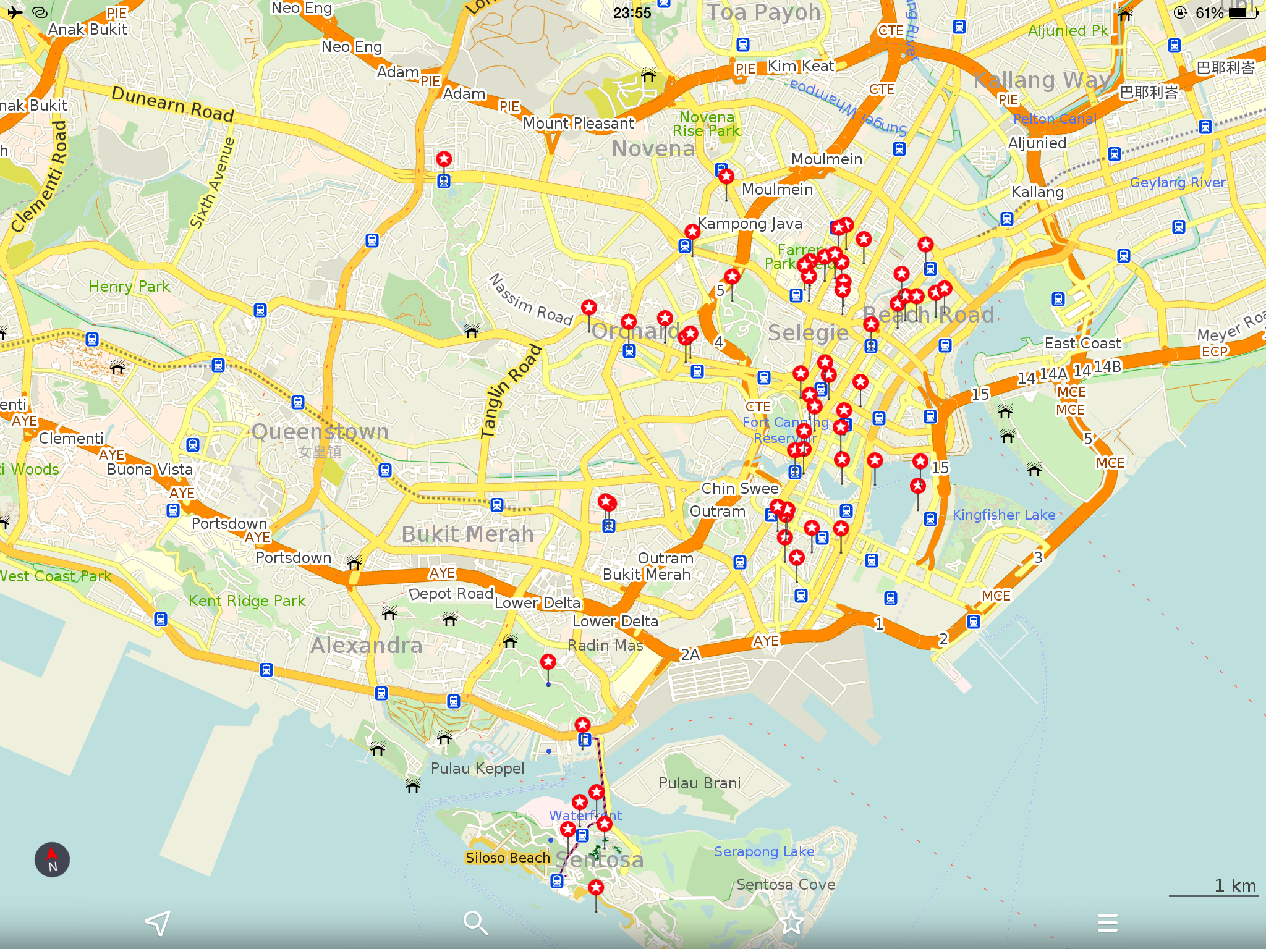Image resolution: width=1266 pixels, height=949 pixels.
Task: Tap the southernmost Sentosa bookmark pin
Action: pos(596,888)
